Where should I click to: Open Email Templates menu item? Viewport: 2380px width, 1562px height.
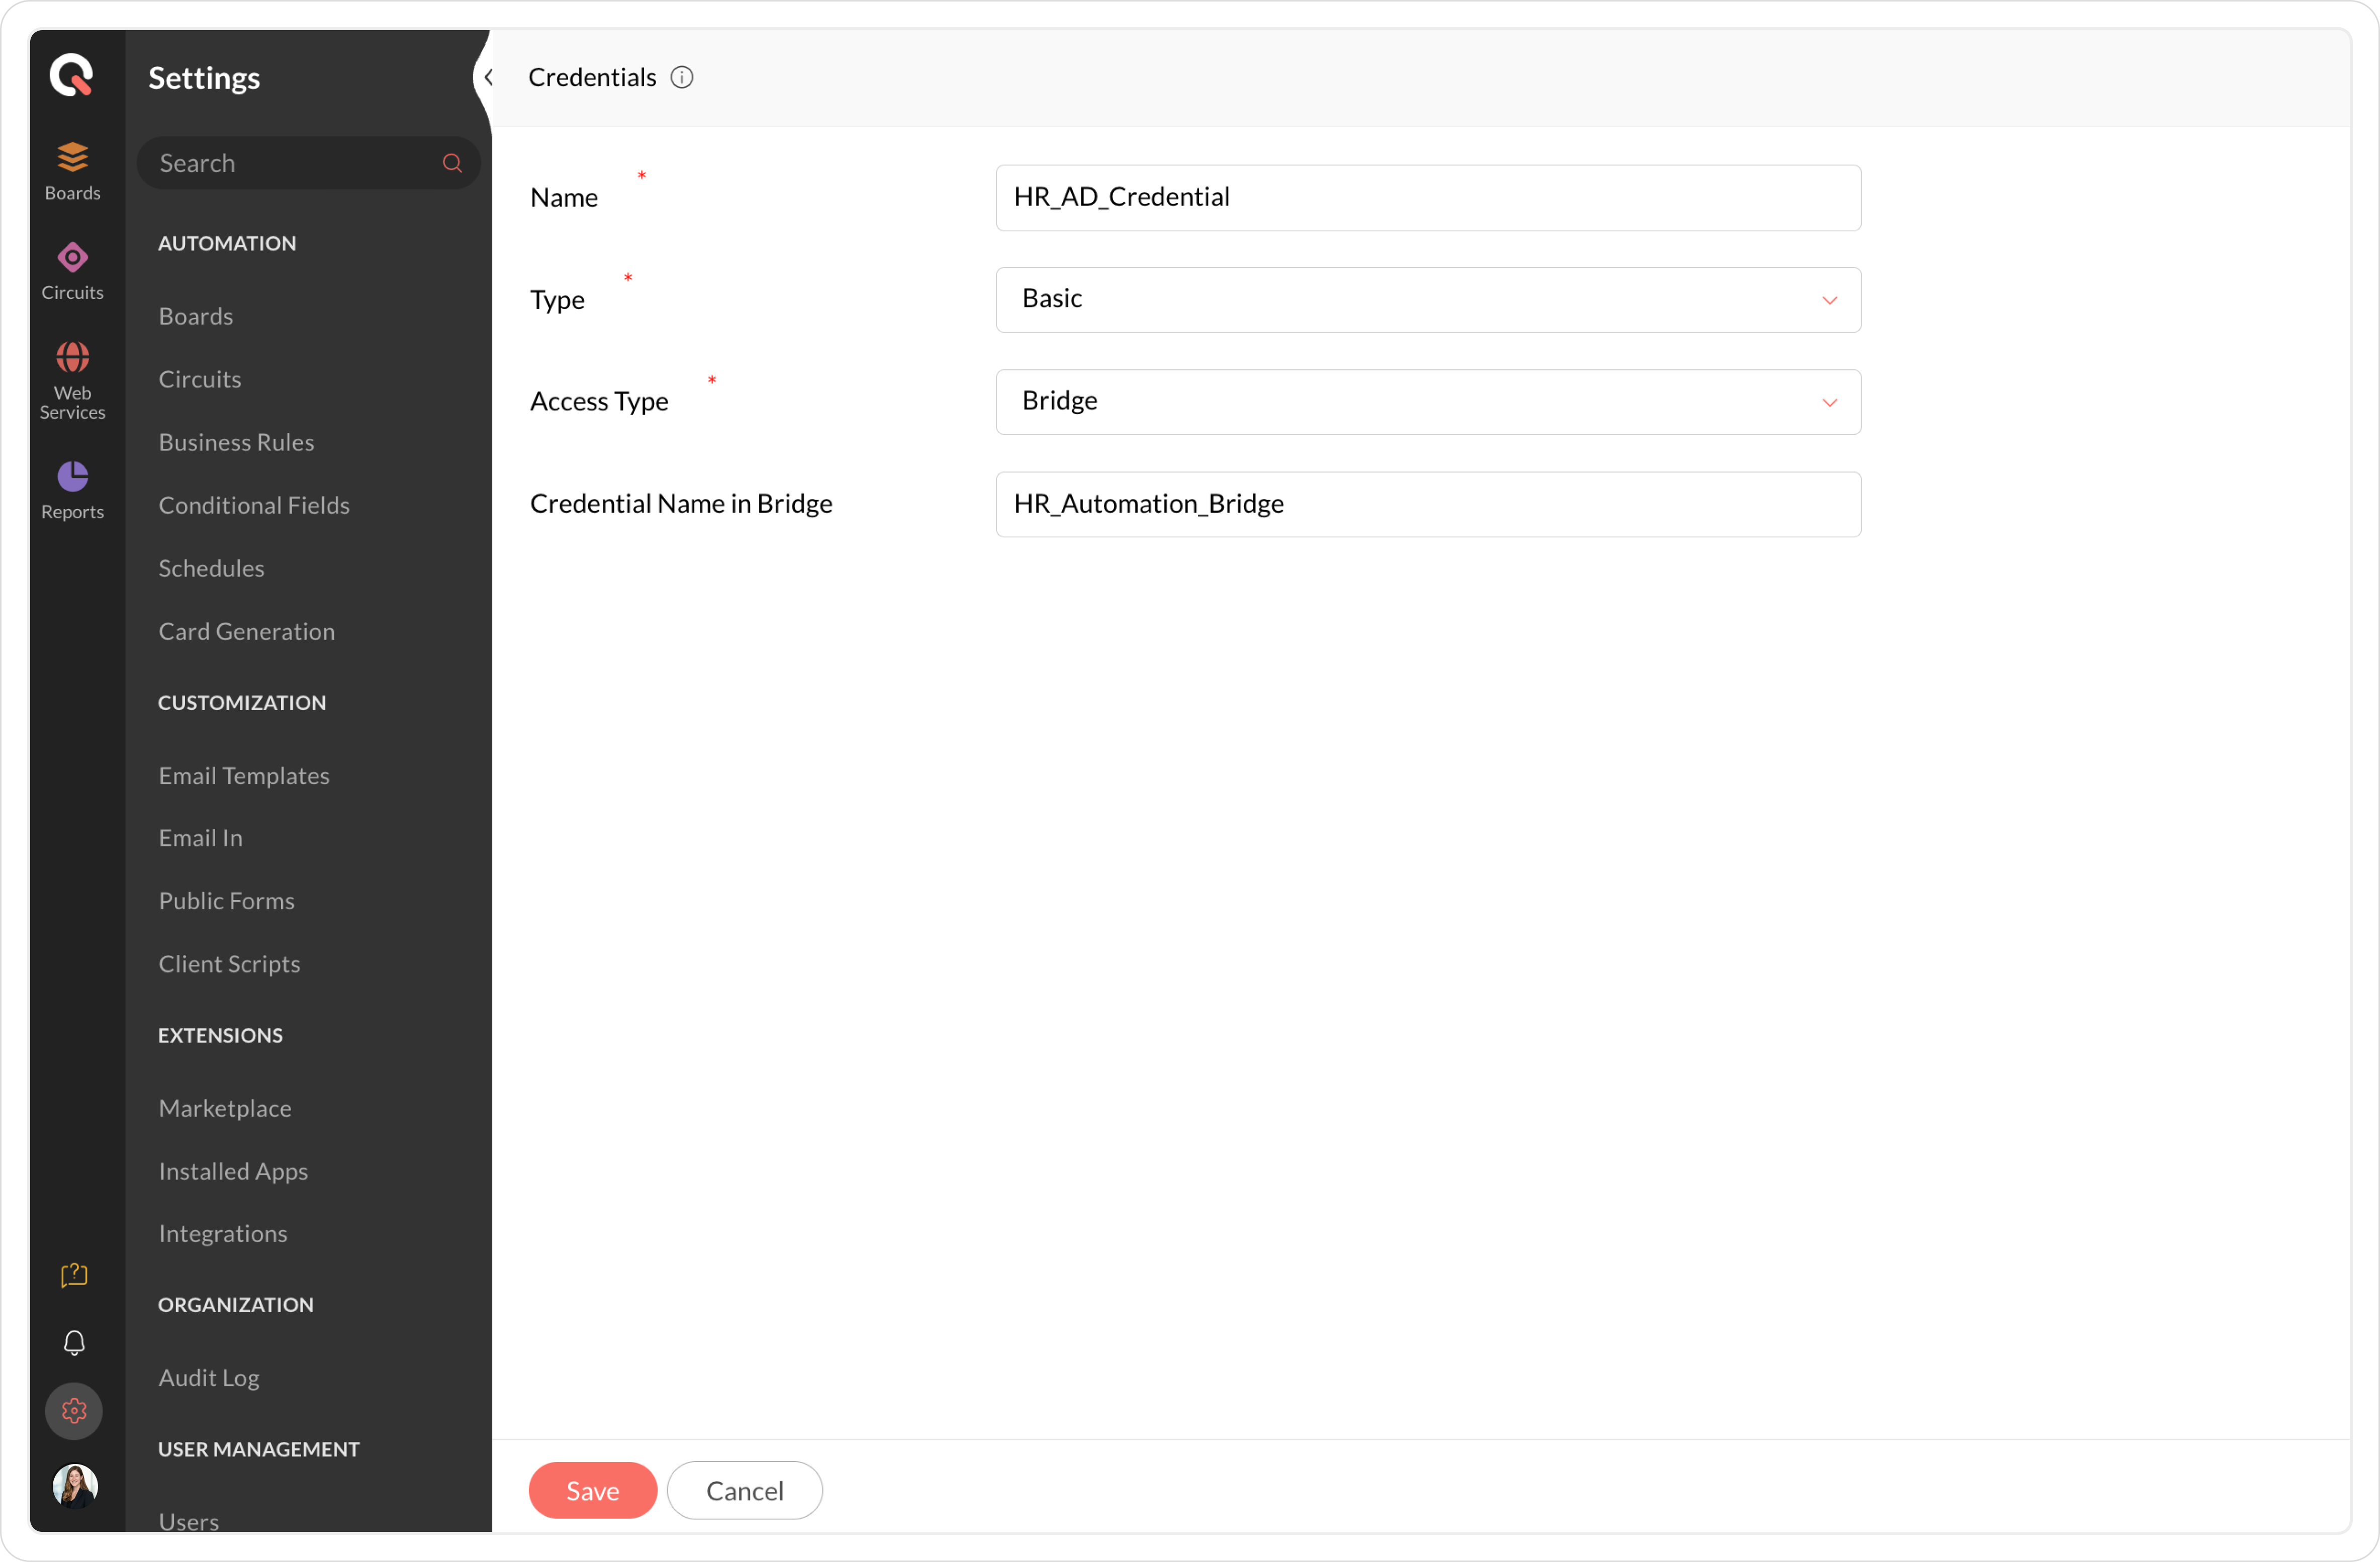pos(244,775)
